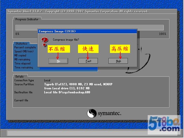The image size is (184, 138).
Task: Click the progress indicator bar
Action: [89, 27]
